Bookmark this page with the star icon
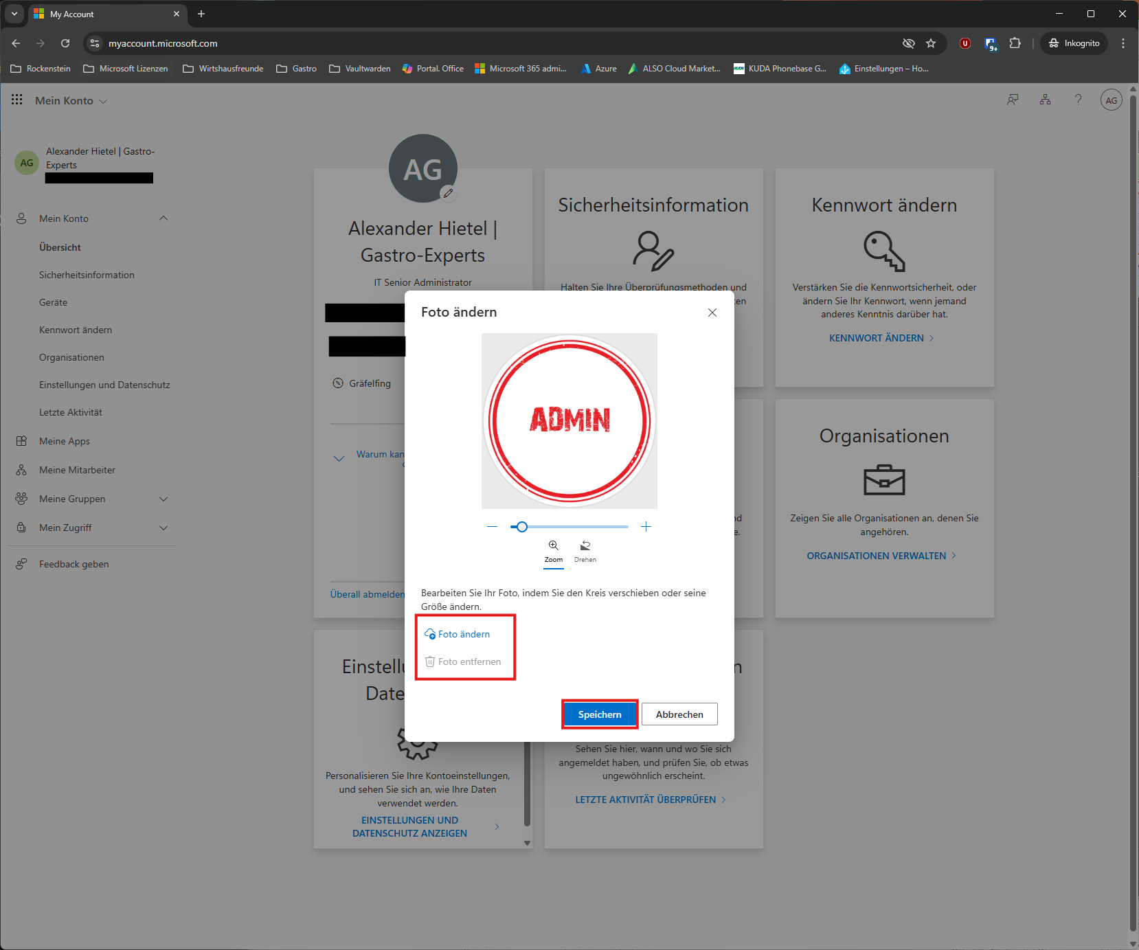Screen dimensions: 1139x950 931,43
